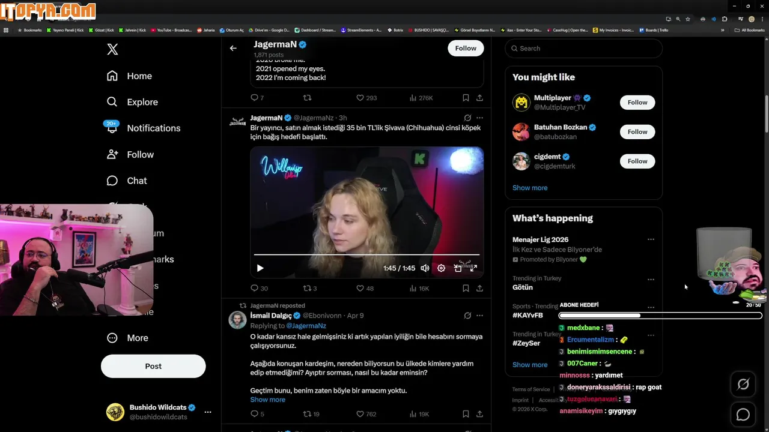The image size is (769, 432).
Task: Click the Post button
Action: (x=153, y=366)
